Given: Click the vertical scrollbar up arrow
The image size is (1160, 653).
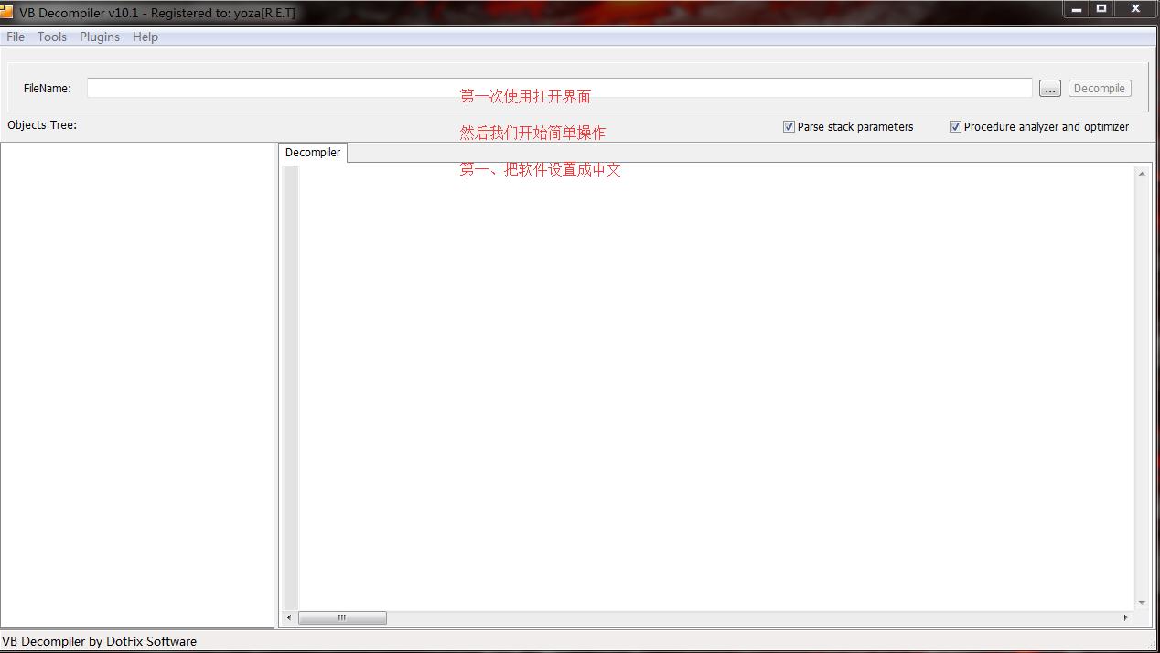Looking at the screenshot, I should [1142, 174].
